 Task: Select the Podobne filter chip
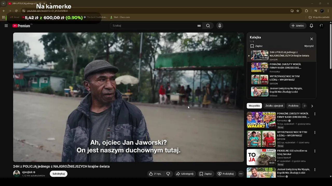pyautogui.click(x=293, y=106)
